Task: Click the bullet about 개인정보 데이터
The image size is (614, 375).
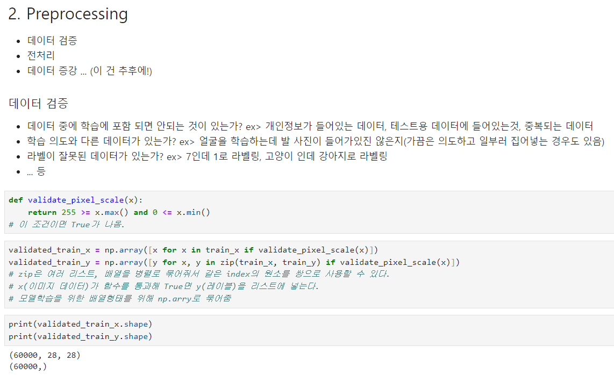Action: coord(310,126)
